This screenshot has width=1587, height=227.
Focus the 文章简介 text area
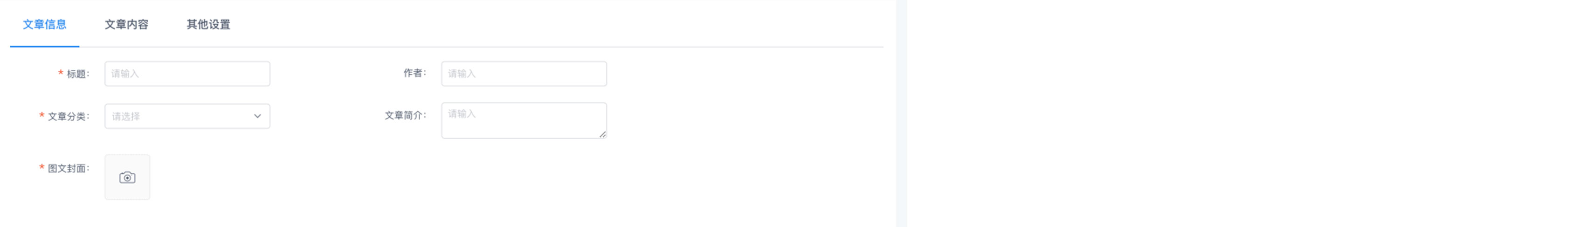[524, 120]
